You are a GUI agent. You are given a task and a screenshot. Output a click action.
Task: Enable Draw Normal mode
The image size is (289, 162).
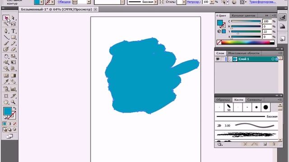point(5,130)
